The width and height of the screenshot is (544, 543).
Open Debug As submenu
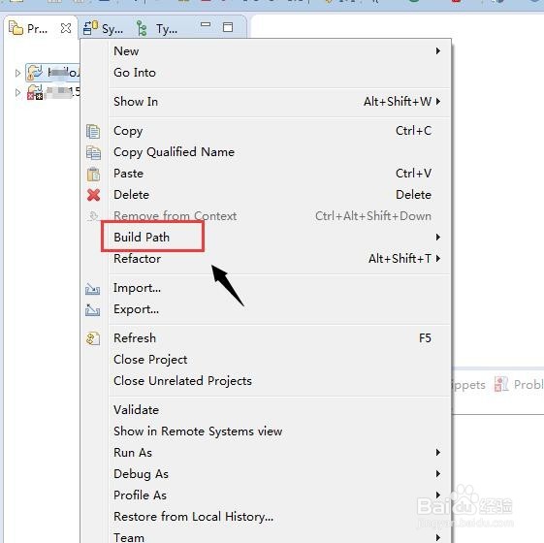tap(266, 474)
